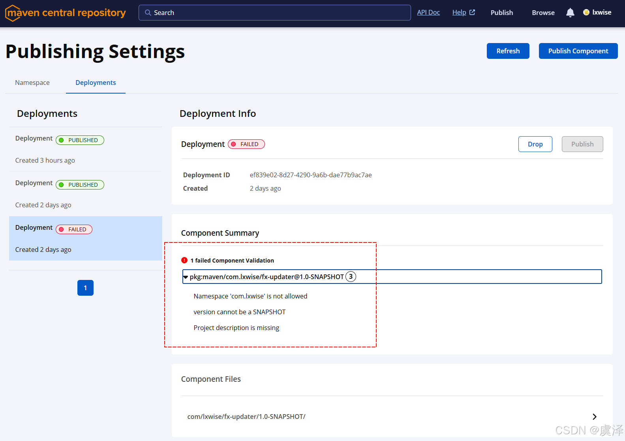625x441 pixels.
Task: Select the published deployment created 3 hours ago
Action: click(x=86, y=149)
